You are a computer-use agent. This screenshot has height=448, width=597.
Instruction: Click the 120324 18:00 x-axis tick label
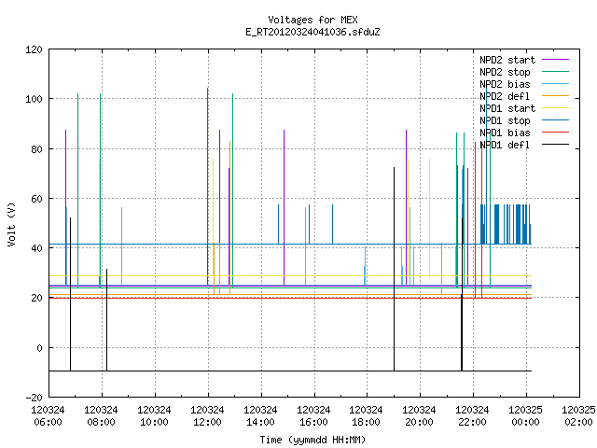click(x=367, y=416)
